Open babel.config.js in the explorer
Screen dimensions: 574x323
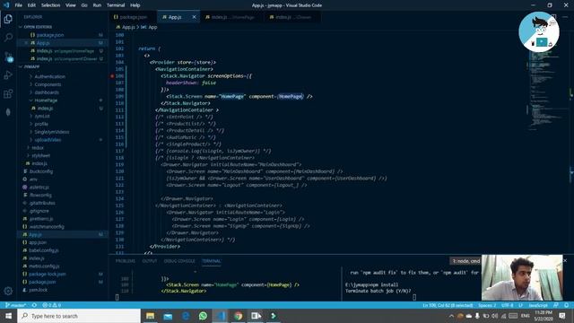[x=44, y=250]
